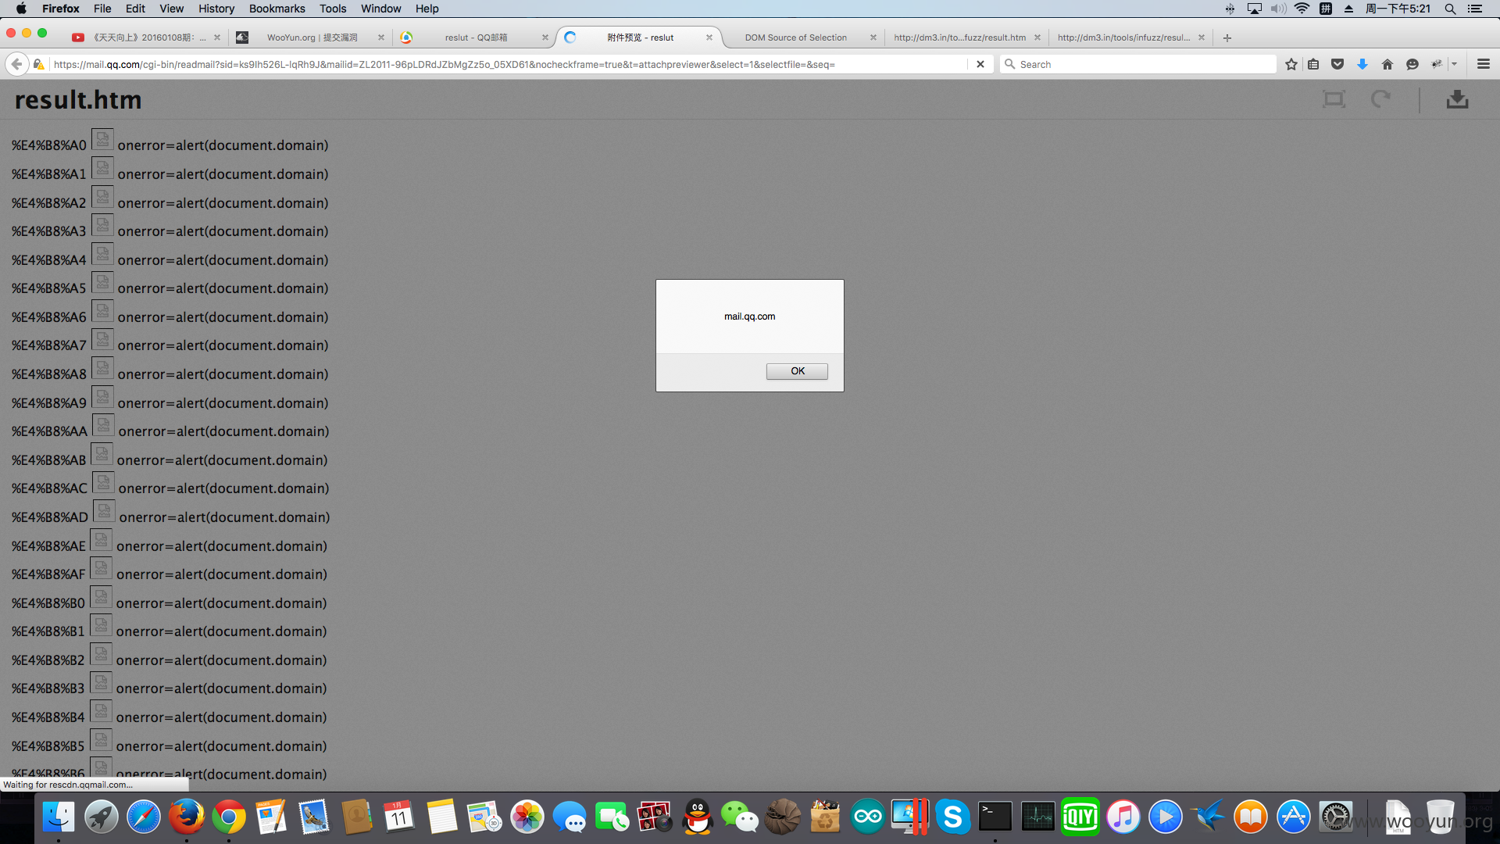Open iTunes from the Dock

point(1123,817)
